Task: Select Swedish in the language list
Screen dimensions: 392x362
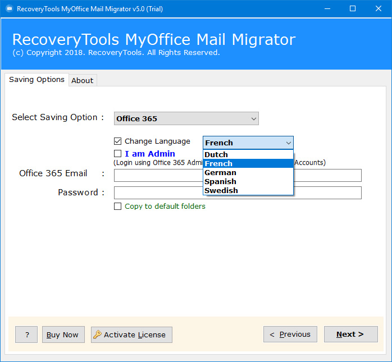Action: point(248,190)
